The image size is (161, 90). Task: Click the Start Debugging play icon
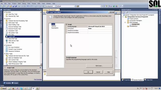pos(43,6)
